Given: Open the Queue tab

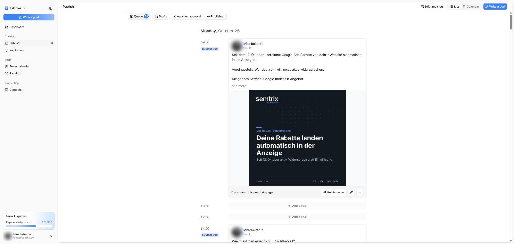Looking at the screenshot, I should [x=139, y=16].
